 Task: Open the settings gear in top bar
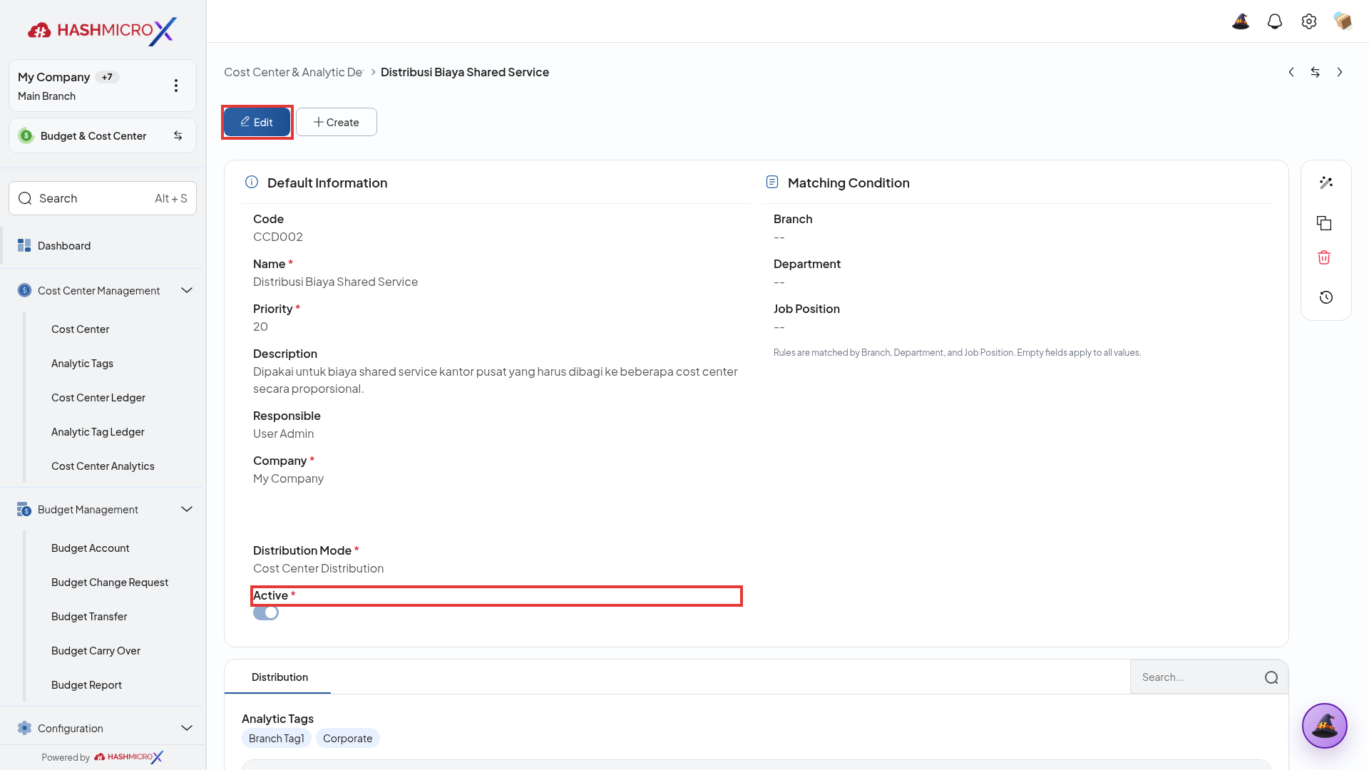click(x=1309, y=21)
